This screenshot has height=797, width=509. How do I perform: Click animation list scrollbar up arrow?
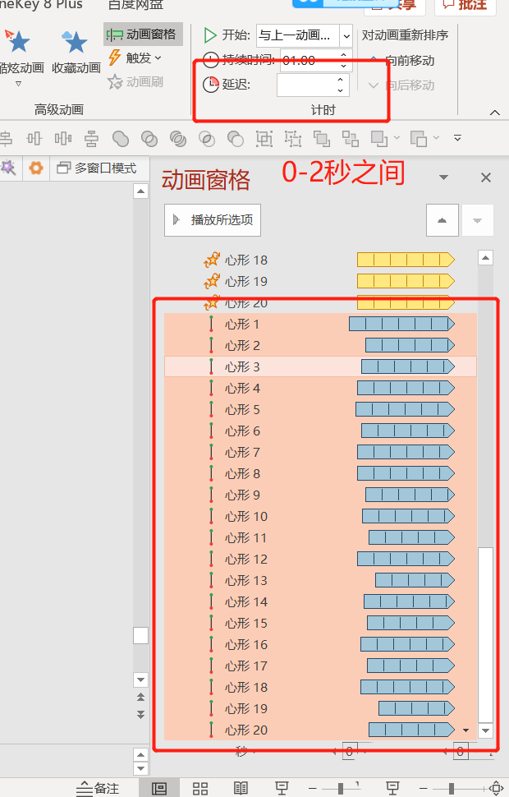486,258
